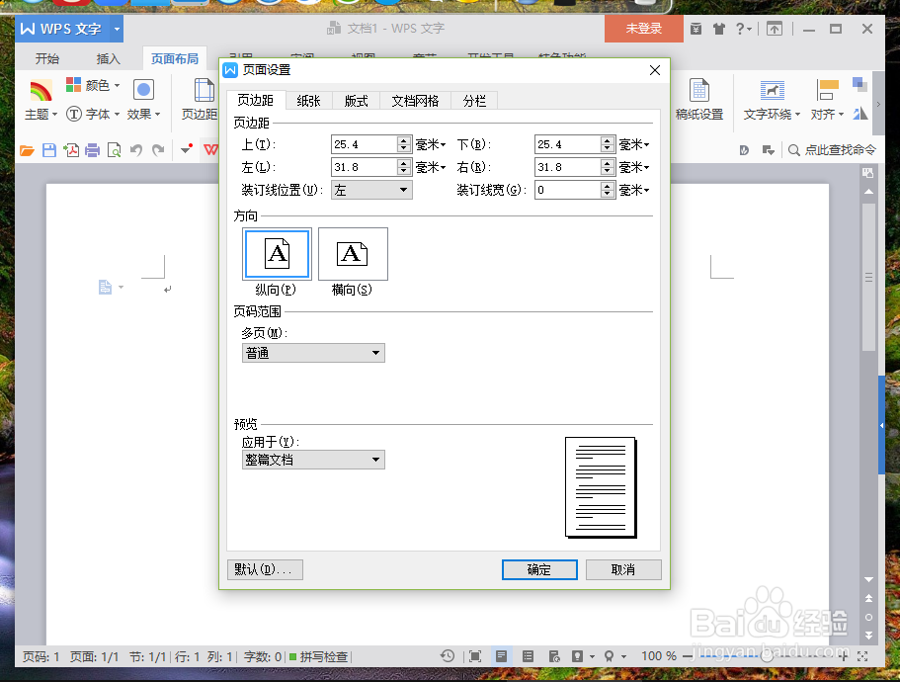Image resolution: width=900 pixels, height=682 pixels.
Task: Select 横向 landscape orientation
Action: pos(353,254)
